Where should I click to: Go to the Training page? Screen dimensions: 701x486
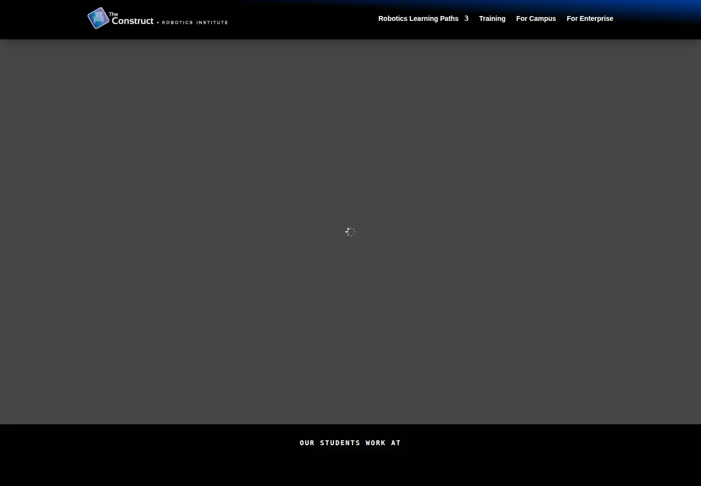point(492,18)
